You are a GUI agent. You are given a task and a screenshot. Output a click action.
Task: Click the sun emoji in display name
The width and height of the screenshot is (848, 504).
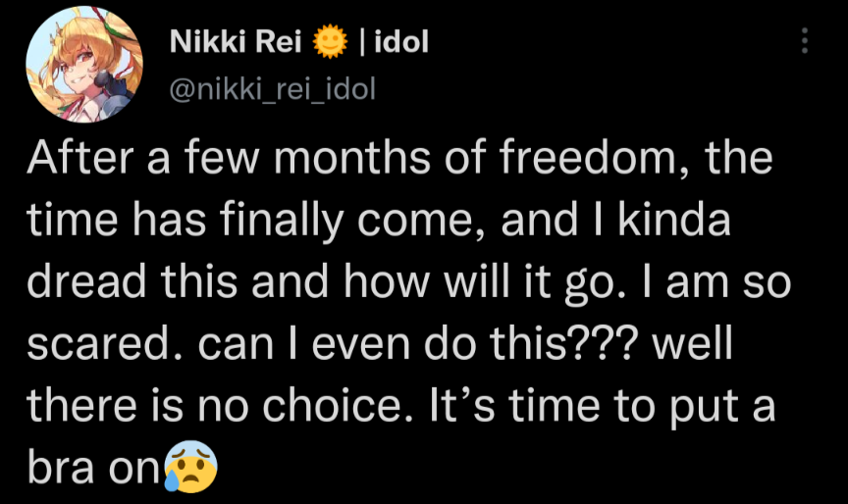(x=331, y=42)
